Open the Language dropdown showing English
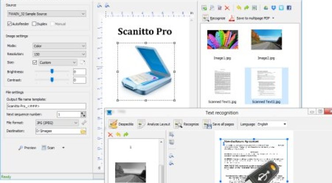332x183 pixels. click(x=272, y=124)
